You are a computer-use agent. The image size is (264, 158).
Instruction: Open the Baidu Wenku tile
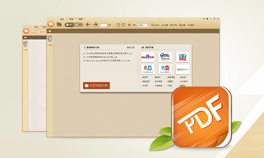point(148,57)
